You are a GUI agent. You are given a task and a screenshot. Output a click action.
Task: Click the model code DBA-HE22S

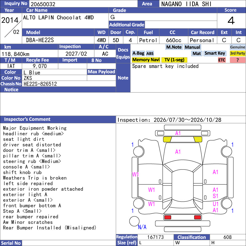(40, 40)
